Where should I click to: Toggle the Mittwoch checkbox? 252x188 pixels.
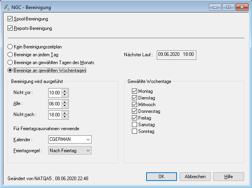pyautogui.click(x=134, y=105)
